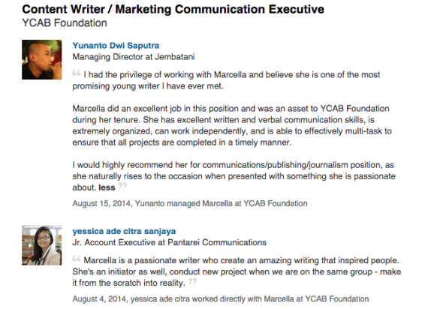Click the opening quote icon of yessica's recommendation
Screen dimensions: 428x309
[77, 259]
